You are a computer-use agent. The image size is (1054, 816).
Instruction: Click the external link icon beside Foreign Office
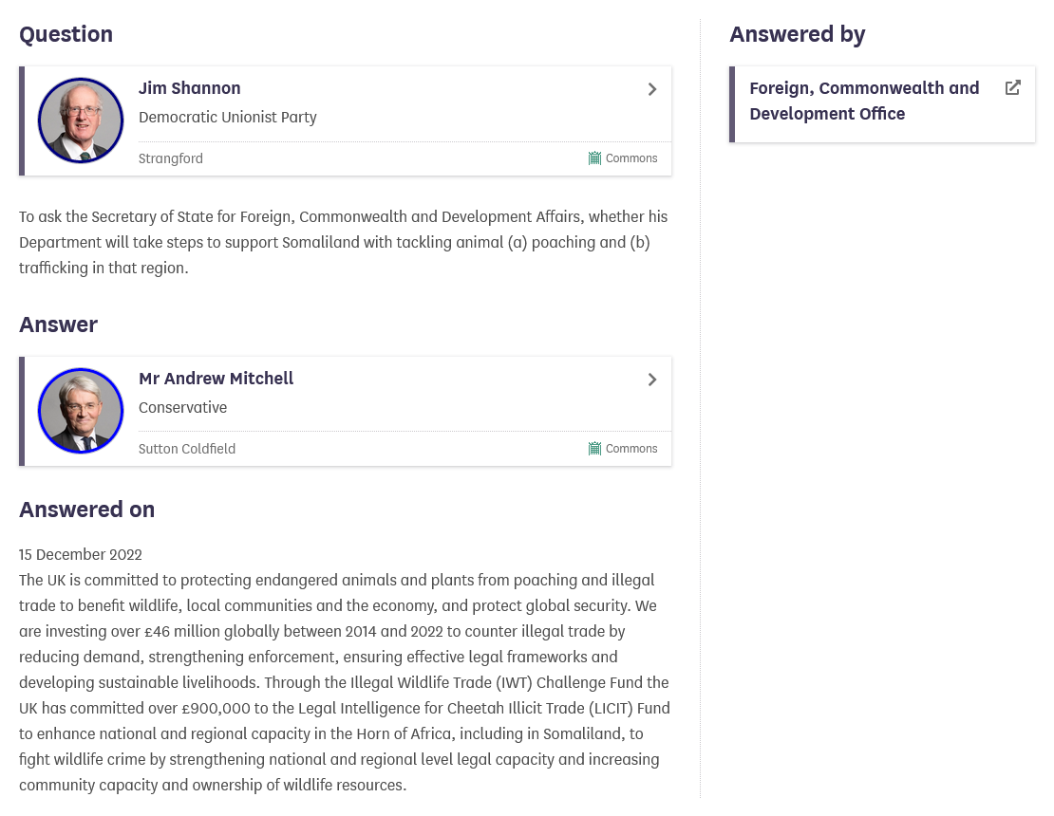click(x=1013, y=88)
